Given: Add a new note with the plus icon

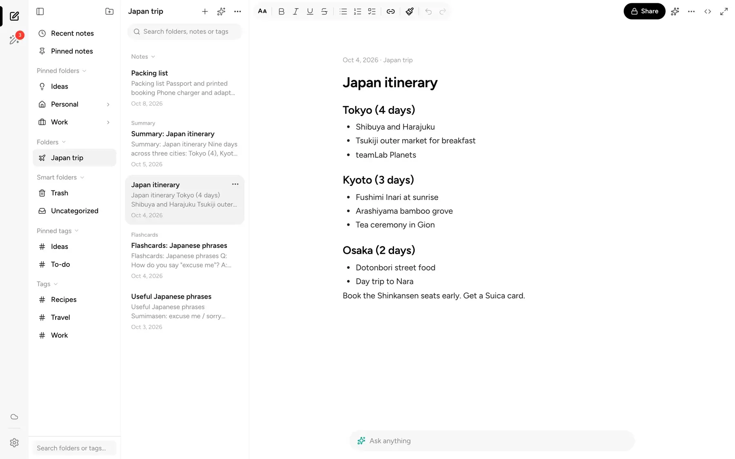Looking at the screenshot, I should (x=205, y=11).
